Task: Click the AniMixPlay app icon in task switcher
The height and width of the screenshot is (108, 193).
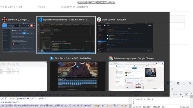Action: coord(52,58)
